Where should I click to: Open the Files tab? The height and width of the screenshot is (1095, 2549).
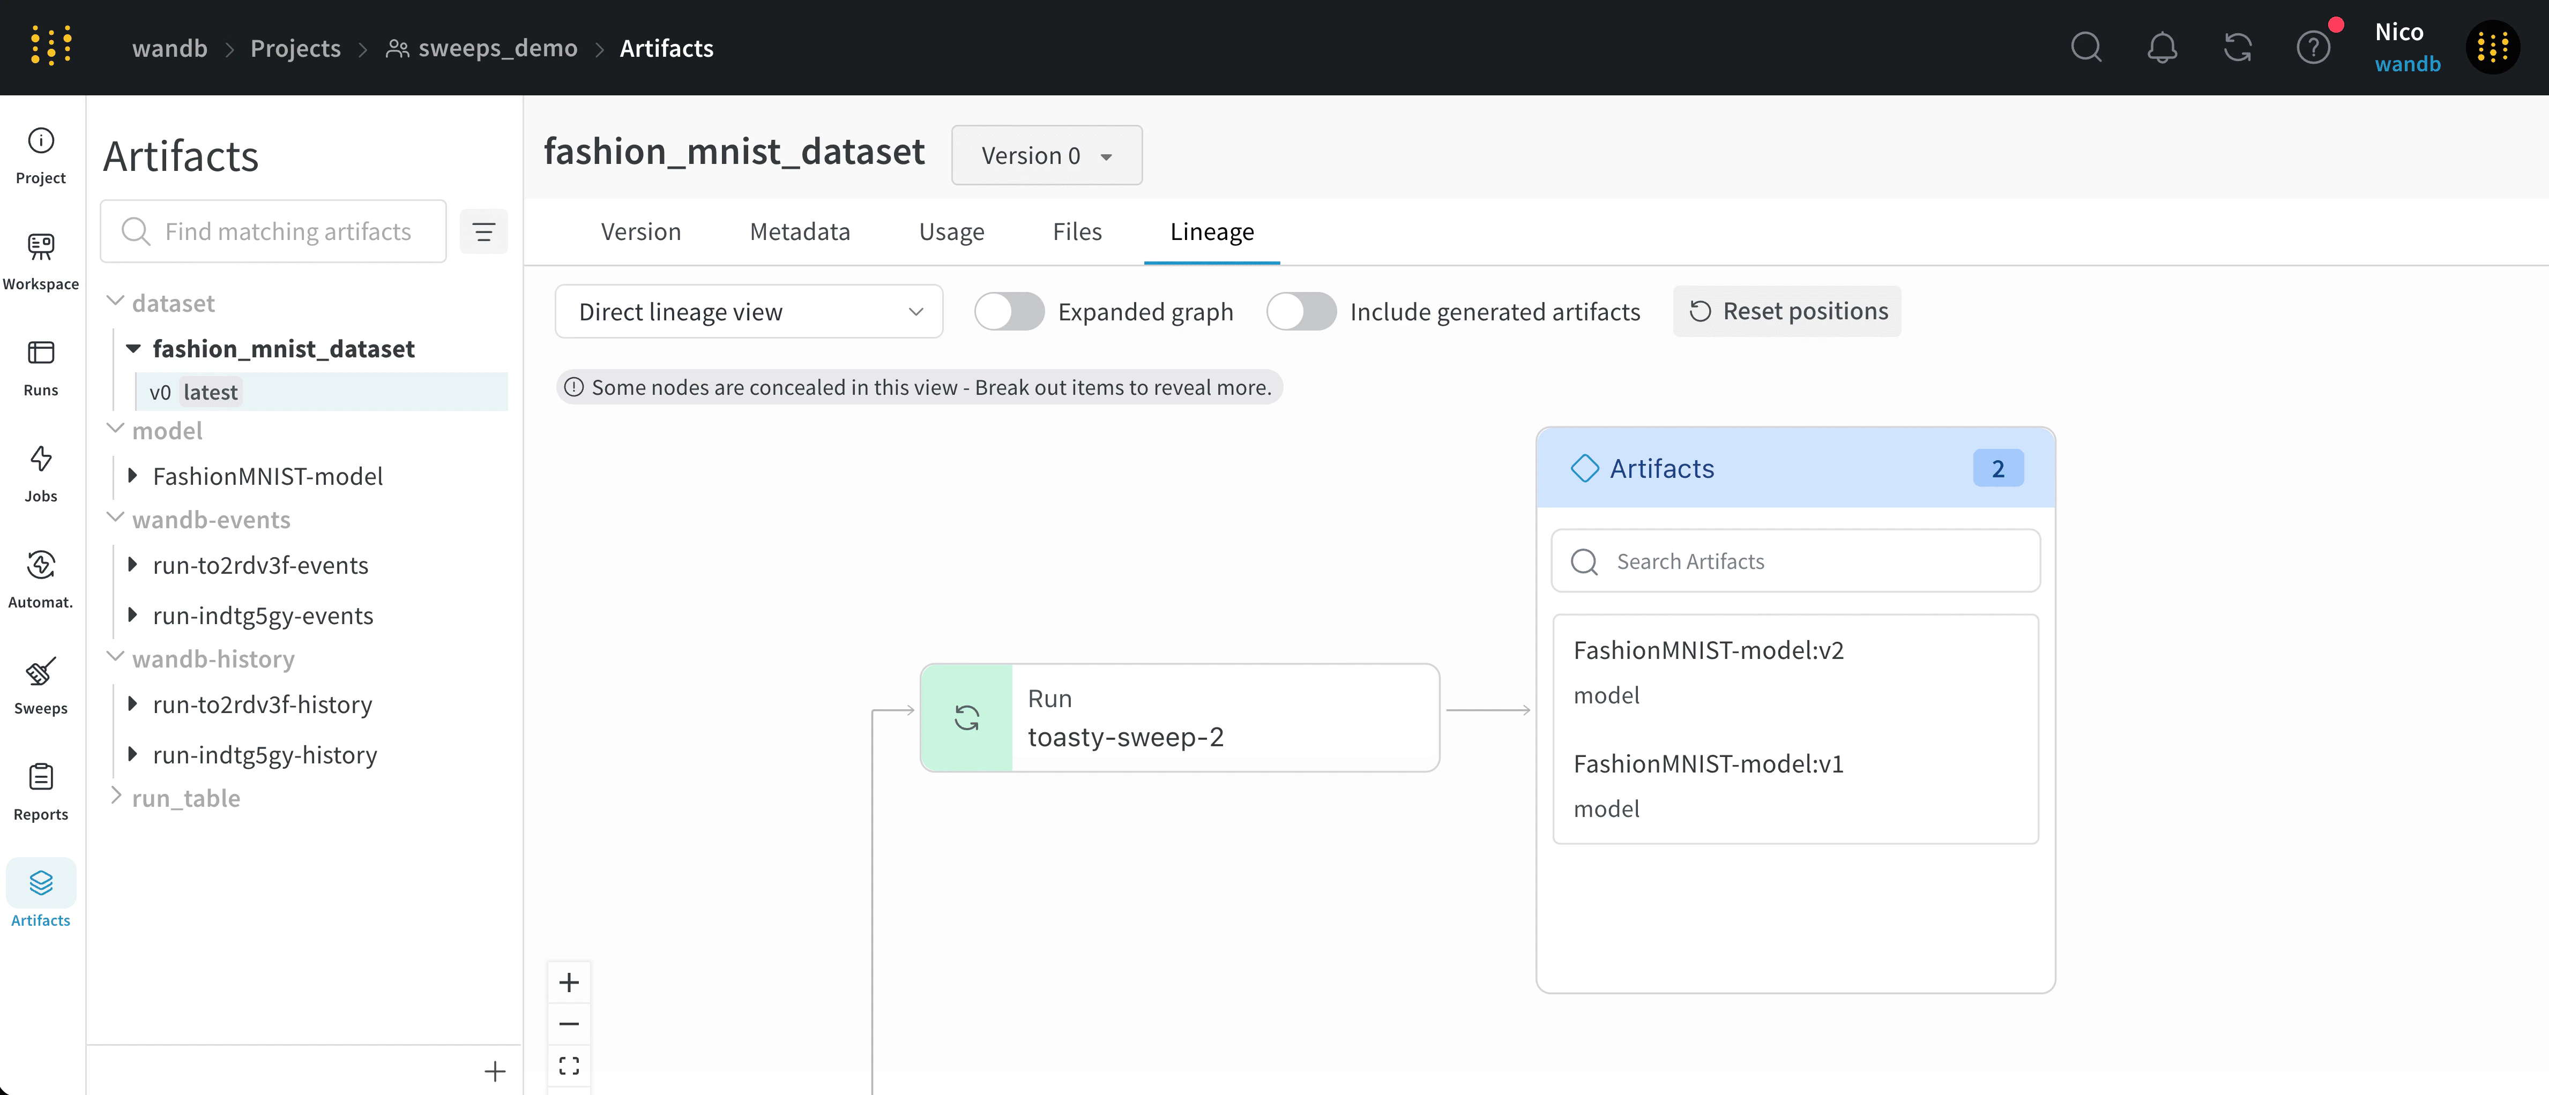pyautogui.click(x=1077, y=230)
